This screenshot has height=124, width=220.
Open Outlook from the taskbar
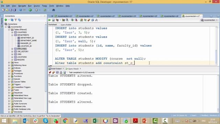tap(25, 121)
